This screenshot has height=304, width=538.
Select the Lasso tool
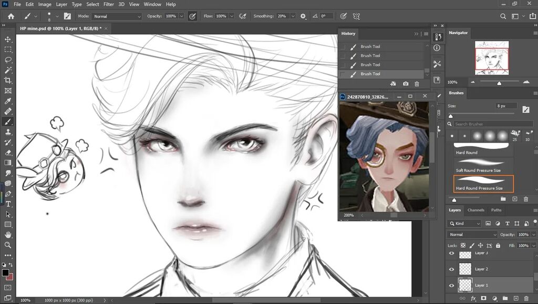pyautogui.click(x=8, y=60)
